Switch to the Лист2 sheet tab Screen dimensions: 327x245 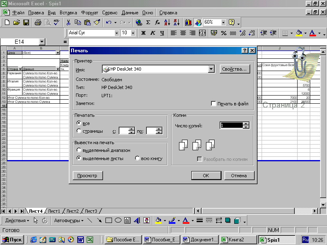(x=72, y=211)
